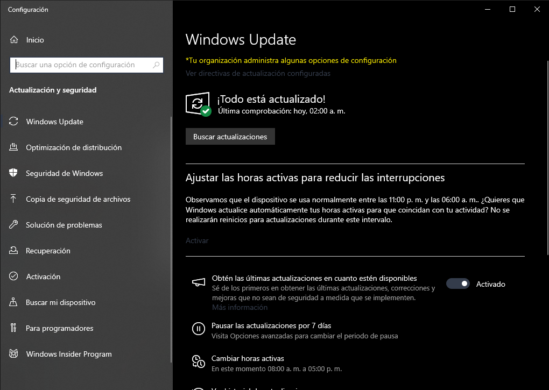The height and width of the screenshot is (390, 549).
Task: Close the Configuración window
Action: tap(537, 10)
